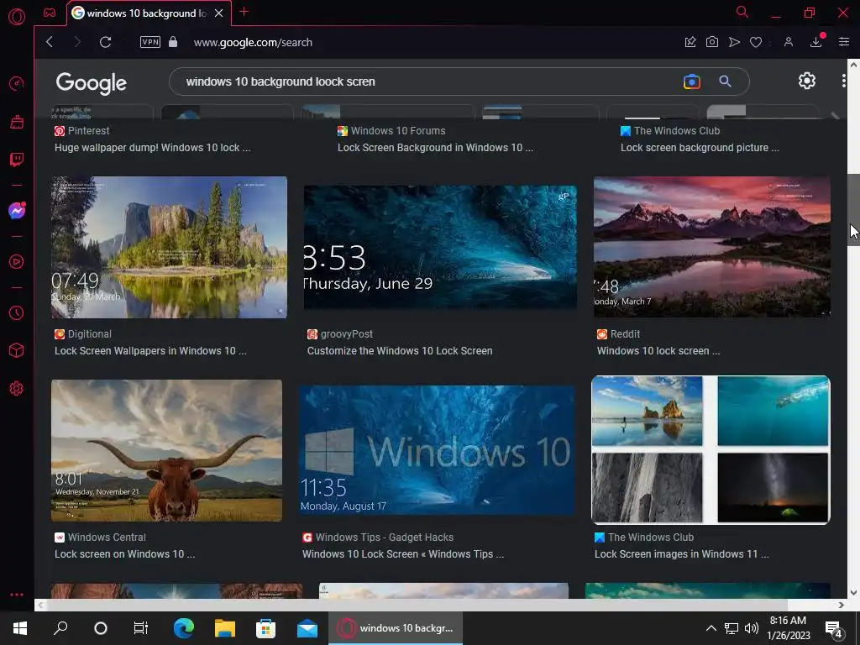Add page to bookmarks heart icon
This screenshot has height=645, width=860.
point(756,42)
